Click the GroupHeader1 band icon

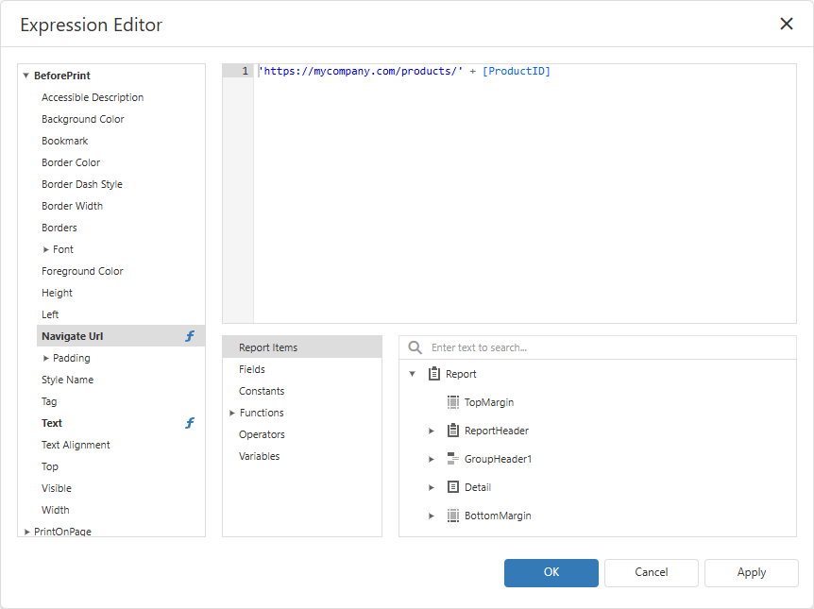click(x=453, y=459)
